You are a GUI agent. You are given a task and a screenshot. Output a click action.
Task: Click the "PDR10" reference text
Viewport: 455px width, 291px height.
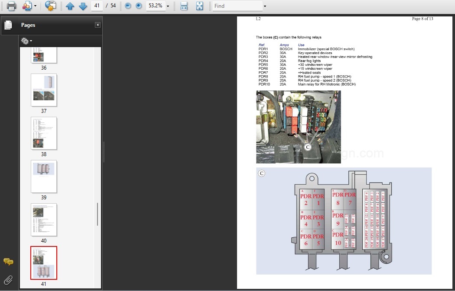264,84
